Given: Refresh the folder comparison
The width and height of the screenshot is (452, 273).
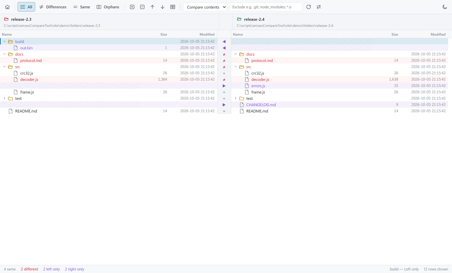Looking at the screenshot, I should (x=309, y=7).
